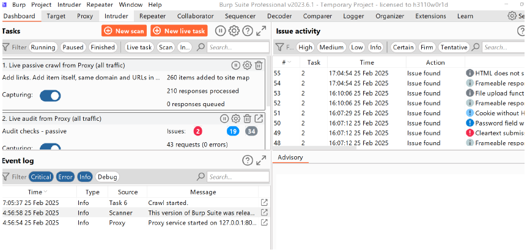Filter tasks by Live task type
Screen dimensions: 527x252
[x=139, y=48]
